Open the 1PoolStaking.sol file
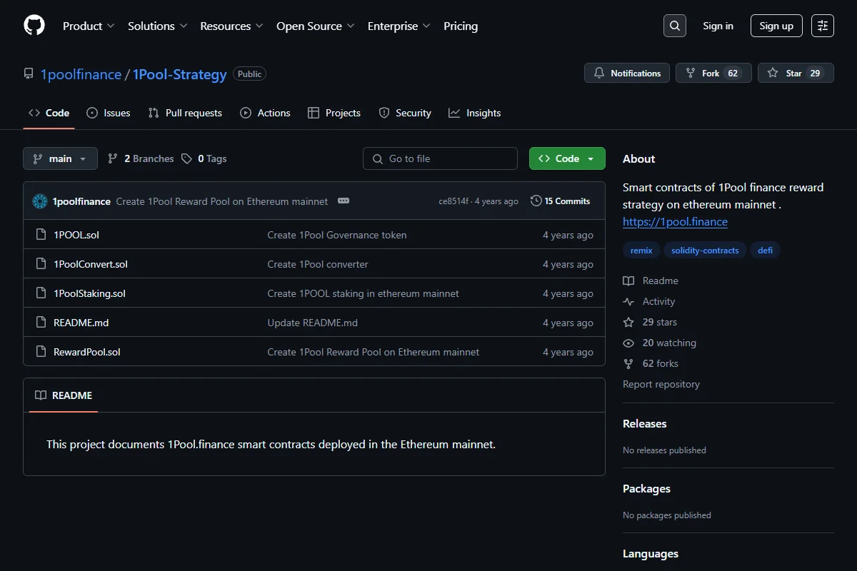 [89, 293]
